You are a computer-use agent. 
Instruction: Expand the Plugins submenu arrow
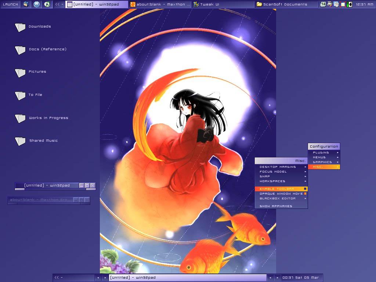[338, 153]
